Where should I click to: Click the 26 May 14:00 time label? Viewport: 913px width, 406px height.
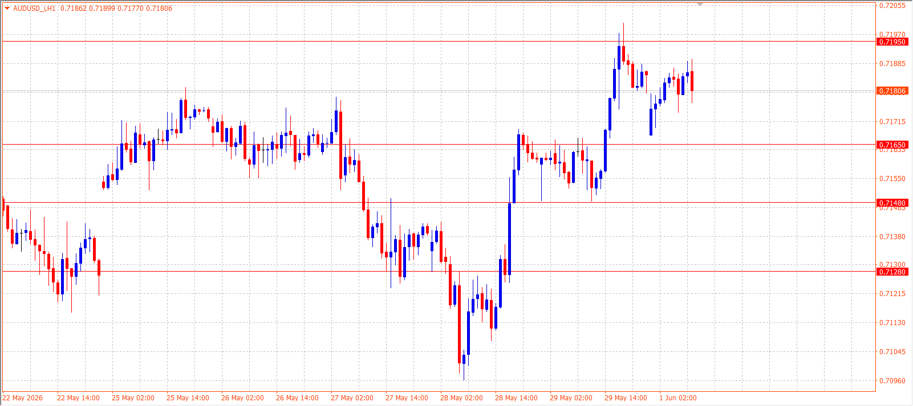point(297,398)
